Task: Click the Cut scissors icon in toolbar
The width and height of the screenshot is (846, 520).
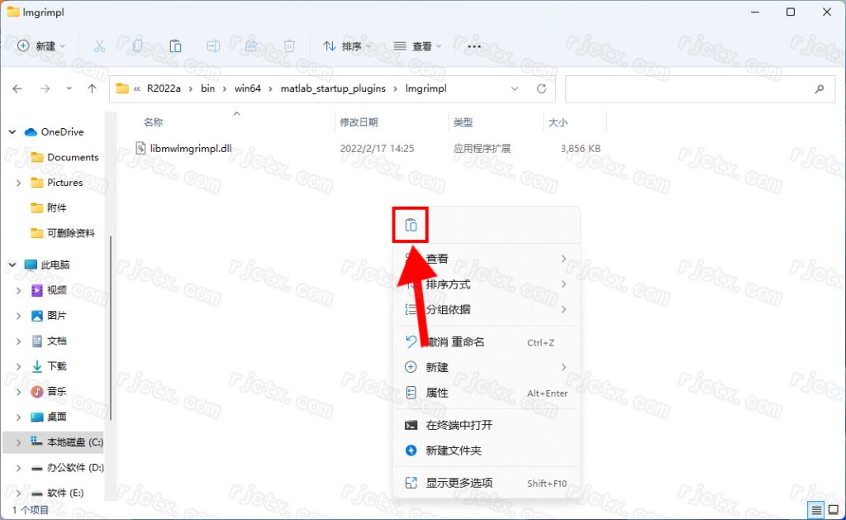Action: tap(99, 46)
